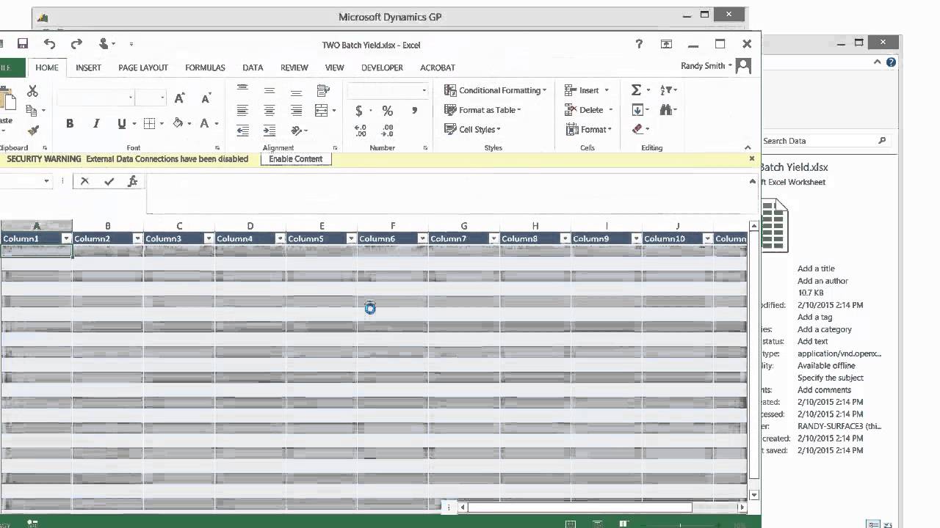Open the REVIEW tab

(294, 67)
